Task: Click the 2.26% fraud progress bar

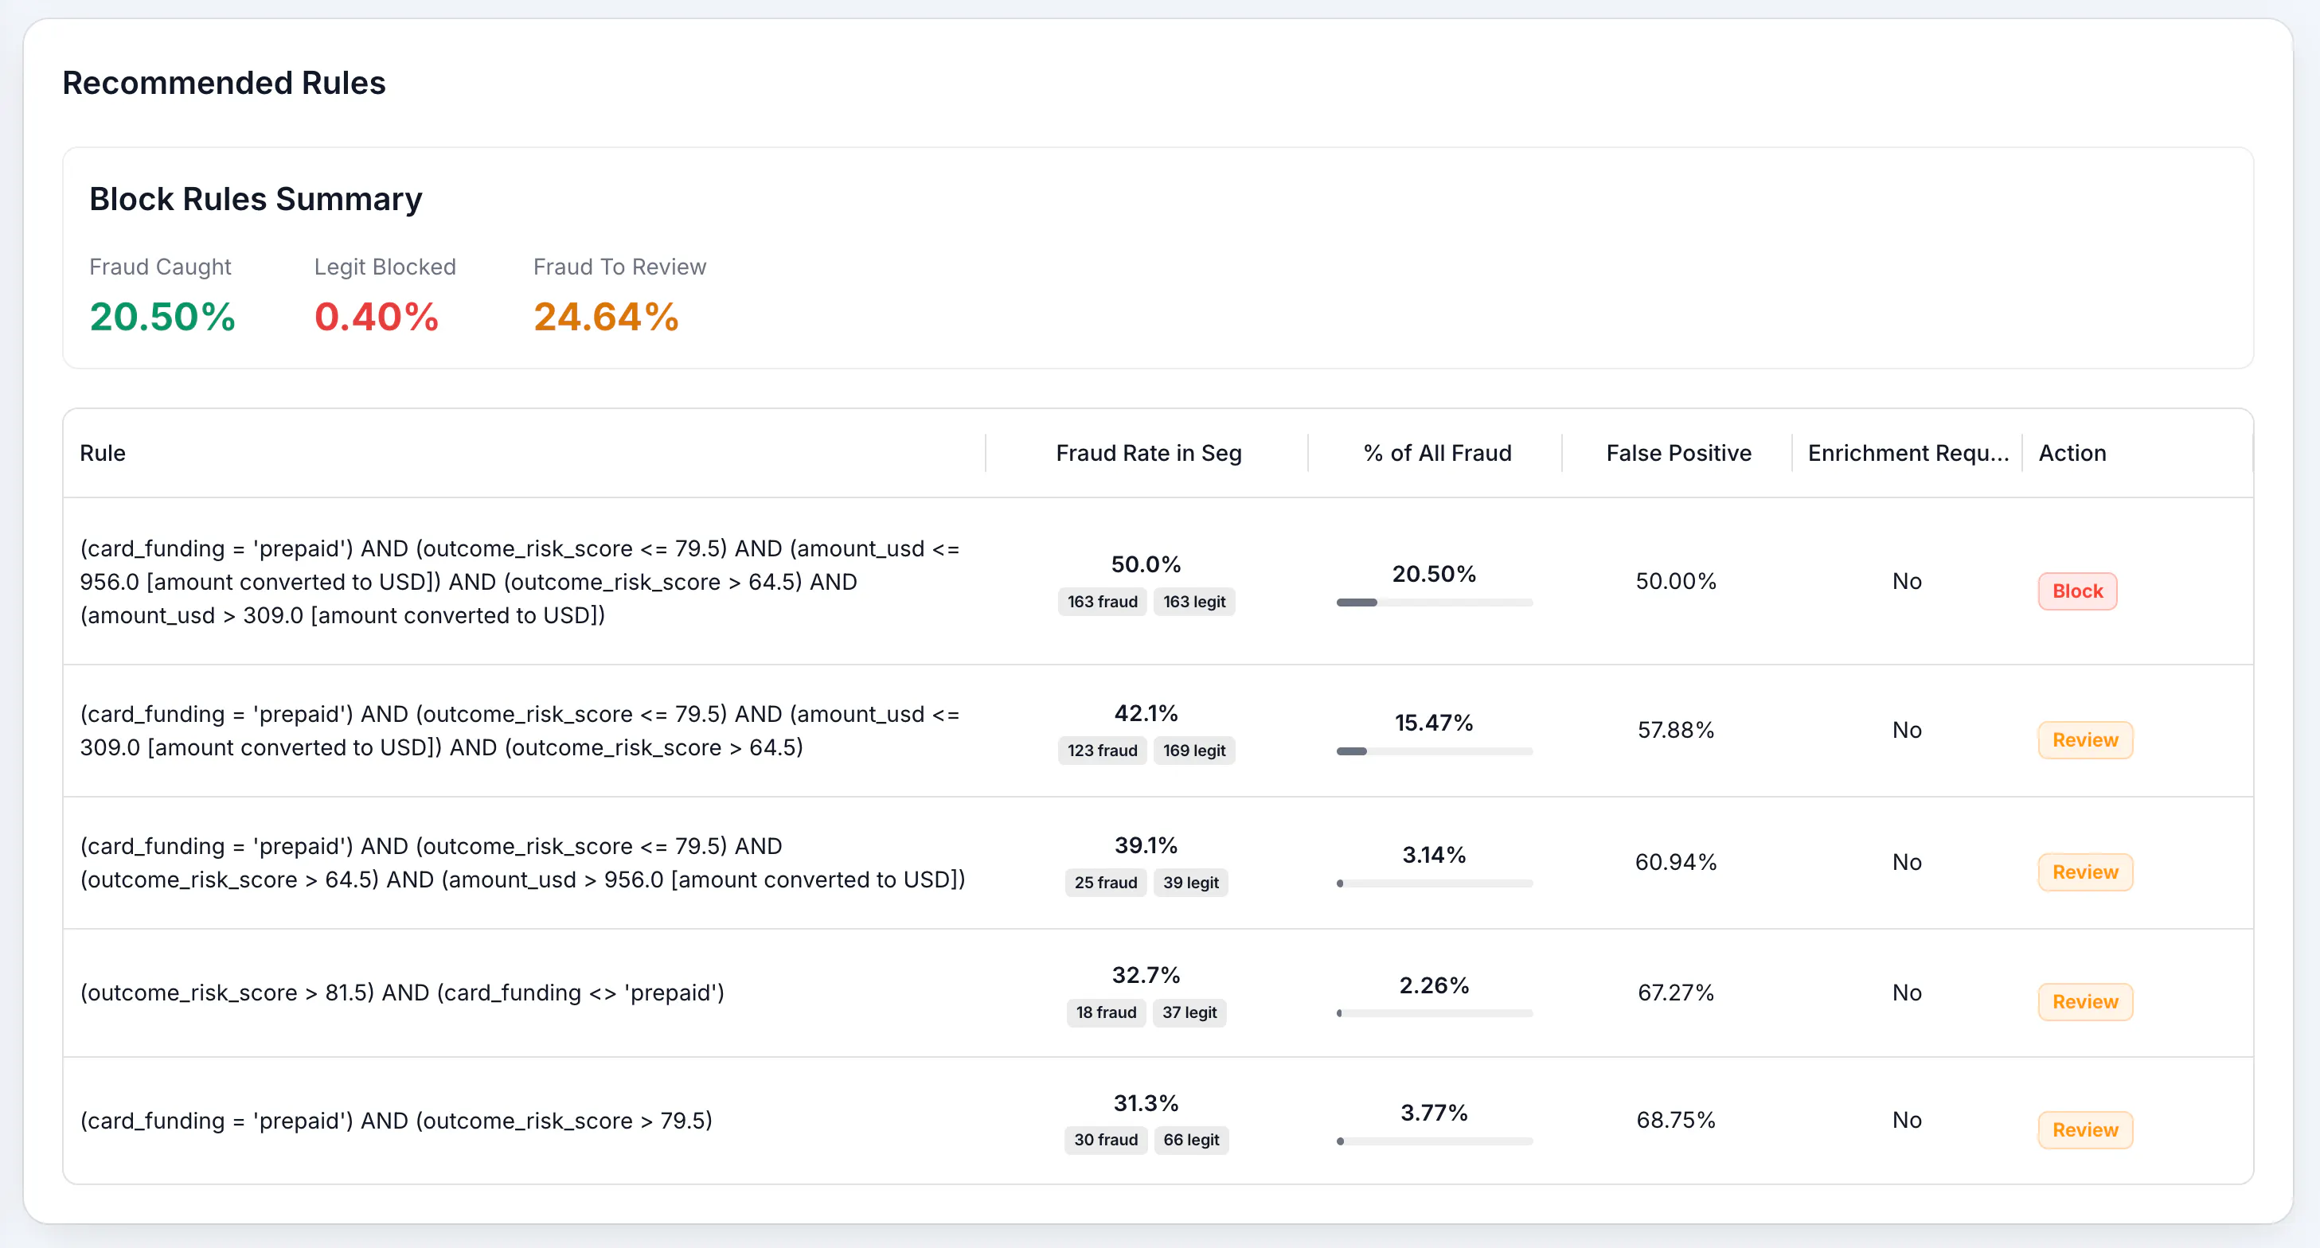Action: tap(1434, 1013)
